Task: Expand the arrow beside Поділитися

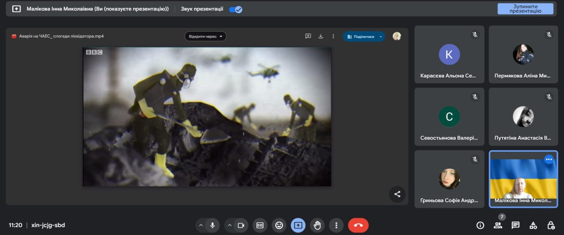Action: [x=381, y=37]
